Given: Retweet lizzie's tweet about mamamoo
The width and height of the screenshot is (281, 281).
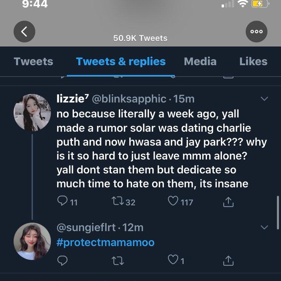Looking at the screenshot, I should pos(117,202).
